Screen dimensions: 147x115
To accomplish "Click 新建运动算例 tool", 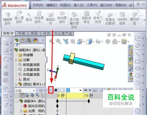I will point(110,19).
